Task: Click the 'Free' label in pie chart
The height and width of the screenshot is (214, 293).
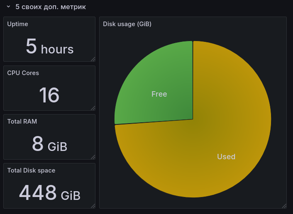Action: pyautogui.click(x=159, y=94)
